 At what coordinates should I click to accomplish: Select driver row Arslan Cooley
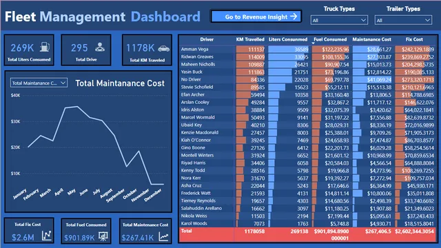pos(307,103)
